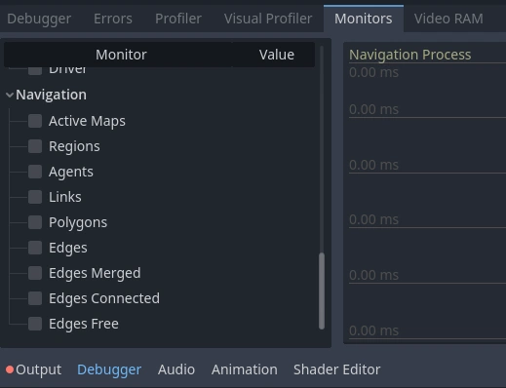Select the Monitors tab

tap(364, 19)
